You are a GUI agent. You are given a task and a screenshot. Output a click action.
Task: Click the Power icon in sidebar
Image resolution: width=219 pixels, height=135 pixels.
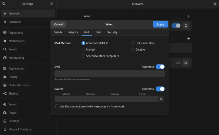[x=5, y=113]
